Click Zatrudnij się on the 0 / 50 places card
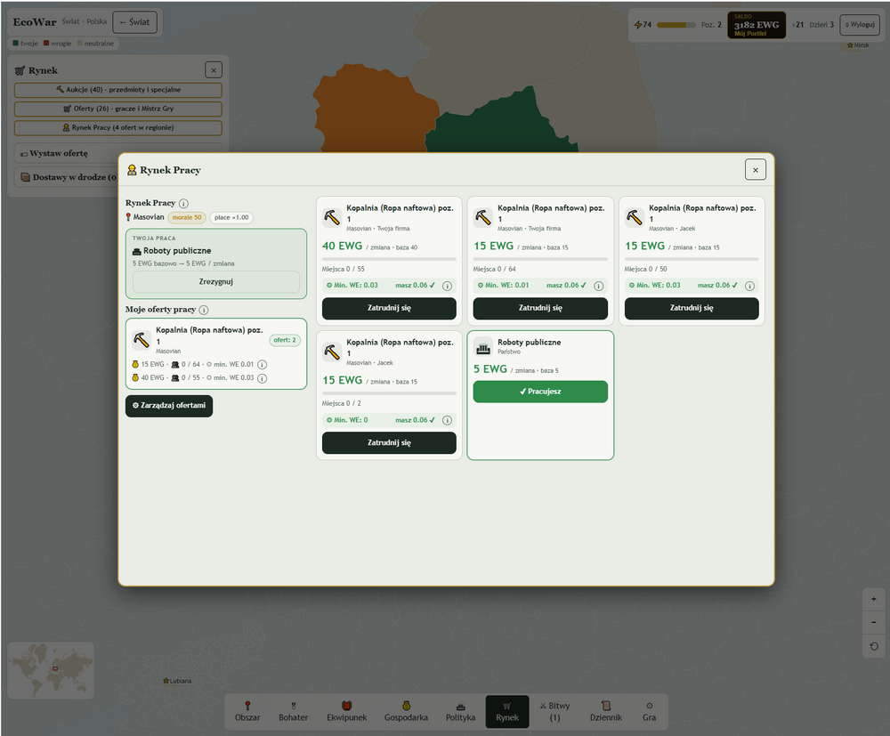Screen dimensions: 890x736 point(692,308)
